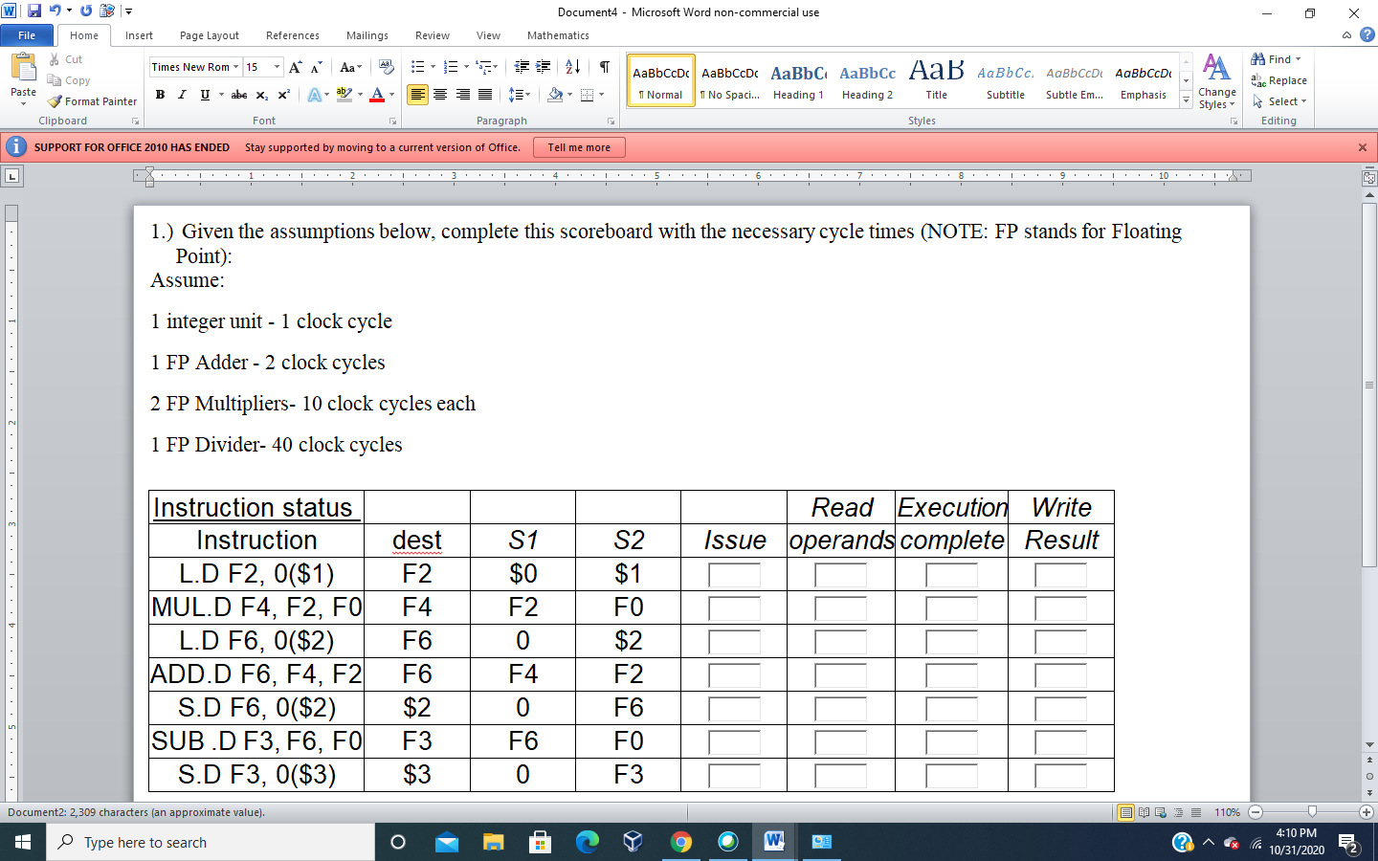Open the Change Styles menu

[x=1216, y=81]
